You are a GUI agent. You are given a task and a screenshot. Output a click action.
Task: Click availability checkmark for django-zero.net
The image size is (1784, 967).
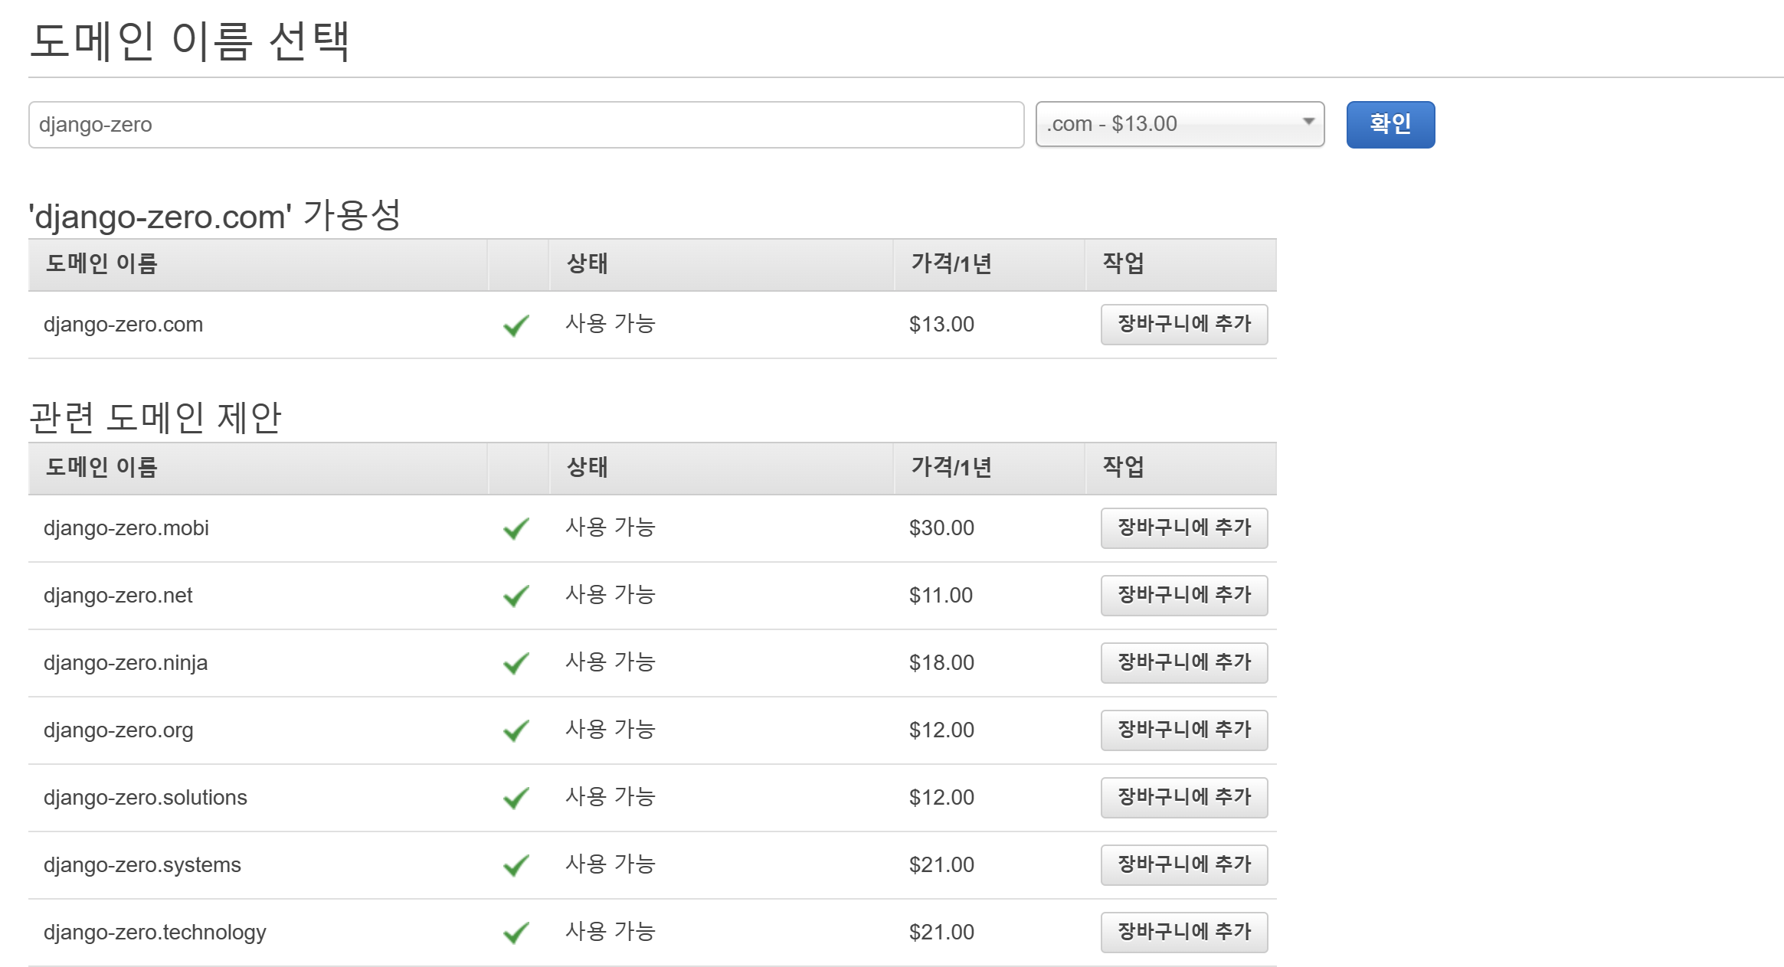click(516, 596)
